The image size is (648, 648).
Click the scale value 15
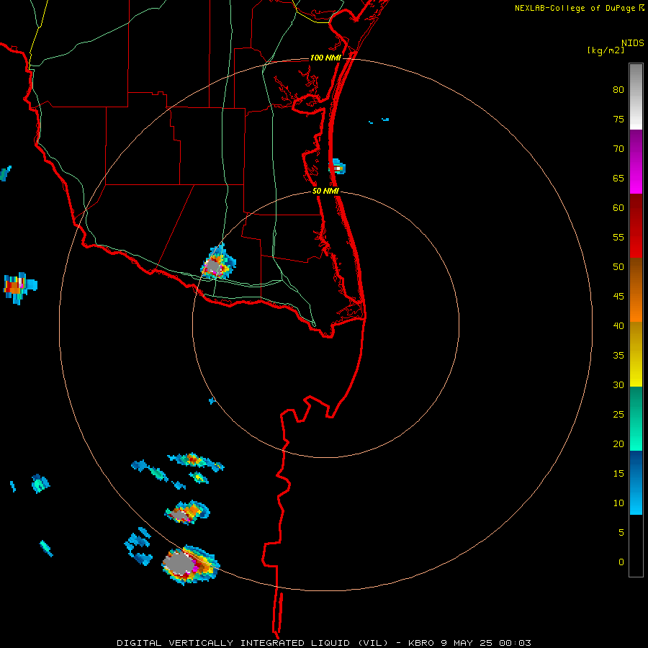[618, 474]
